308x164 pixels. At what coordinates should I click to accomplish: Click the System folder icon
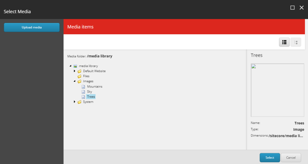click(x=79, y=102)
